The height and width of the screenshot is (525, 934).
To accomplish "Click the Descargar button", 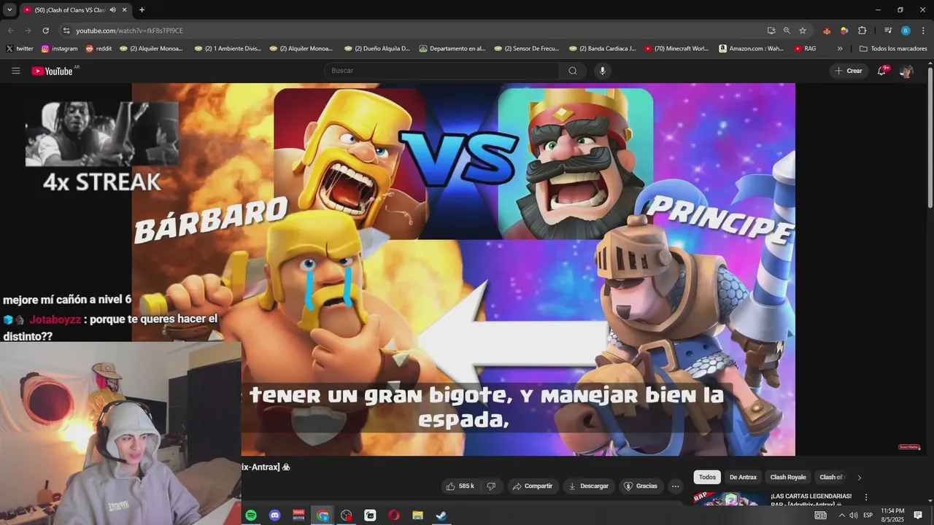I will pos(589,486).
